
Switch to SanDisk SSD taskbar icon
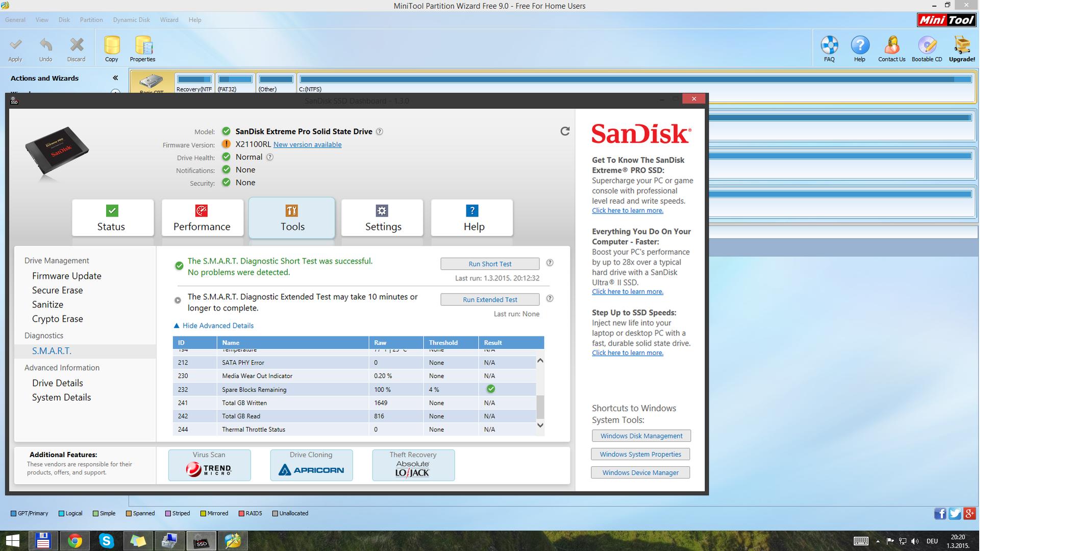click(x=201, y=541)
